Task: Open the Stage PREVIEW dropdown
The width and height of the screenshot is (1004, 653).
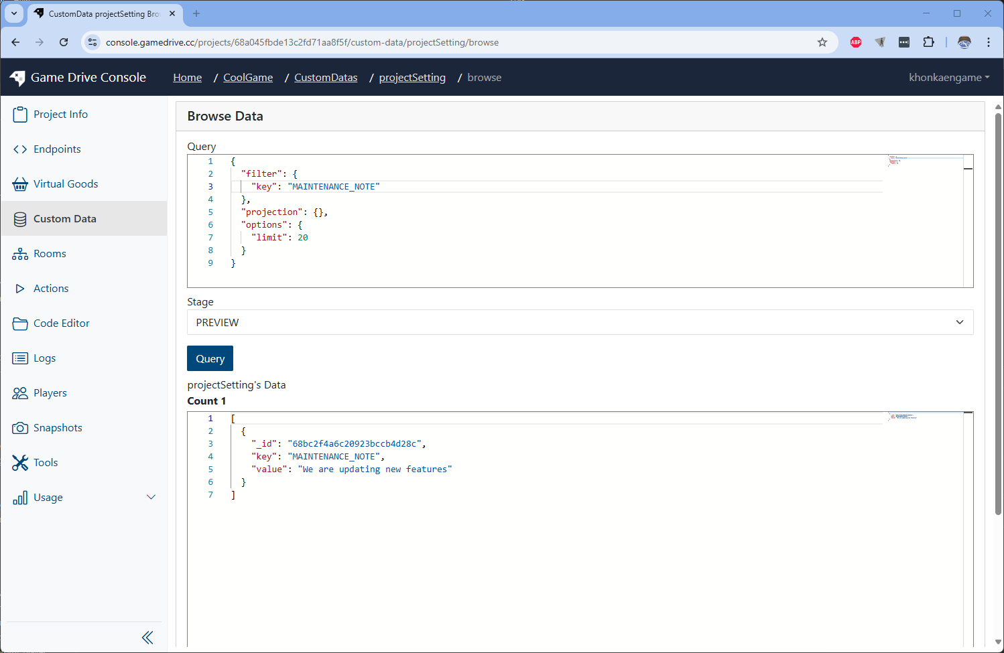Action: 580,322
